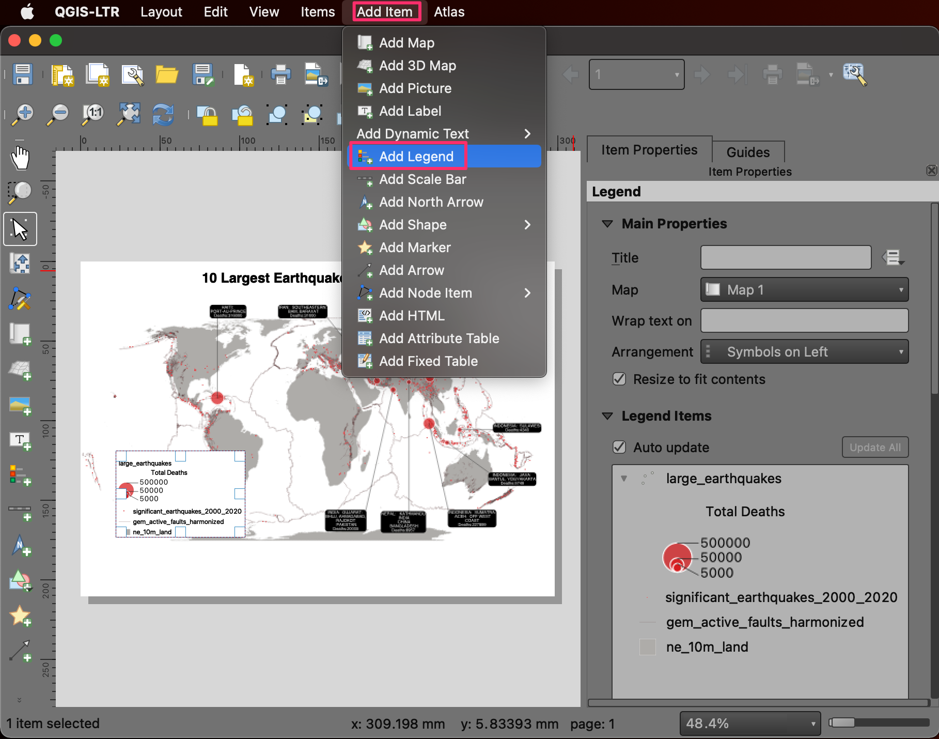Click the Atlas Settings toolbar icon
939x739 pixels.
855,74
